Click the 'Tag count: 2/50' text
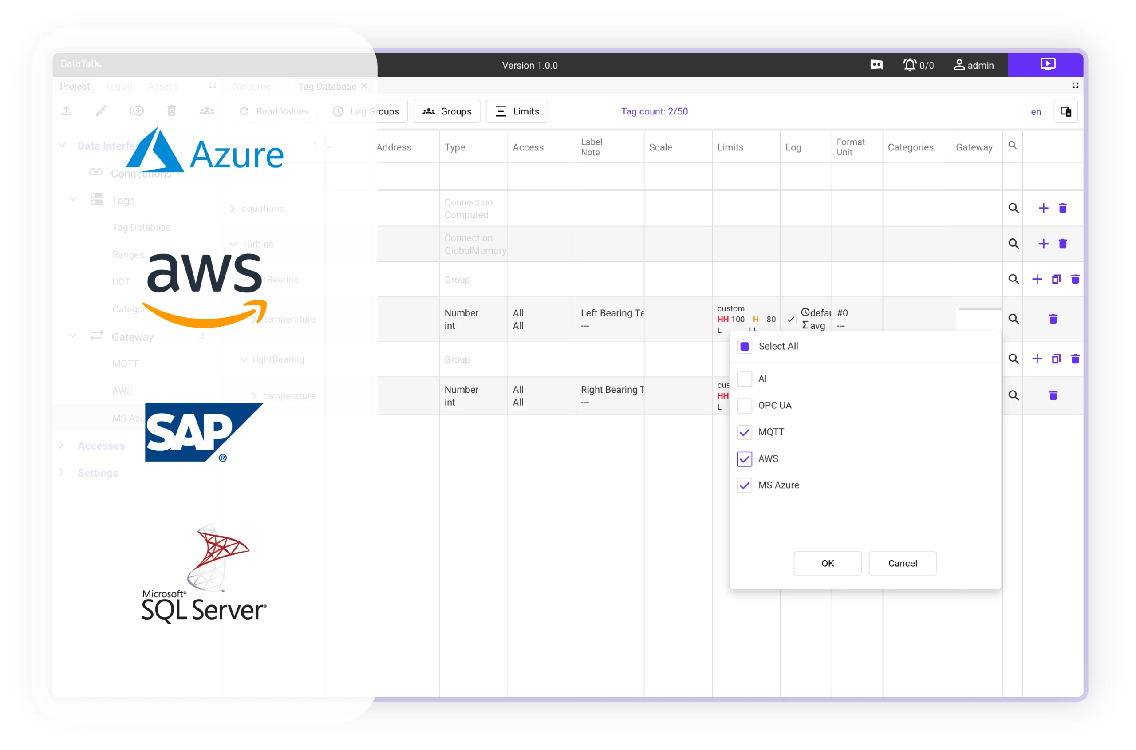 pyautogui.click(x=655, y=111)
